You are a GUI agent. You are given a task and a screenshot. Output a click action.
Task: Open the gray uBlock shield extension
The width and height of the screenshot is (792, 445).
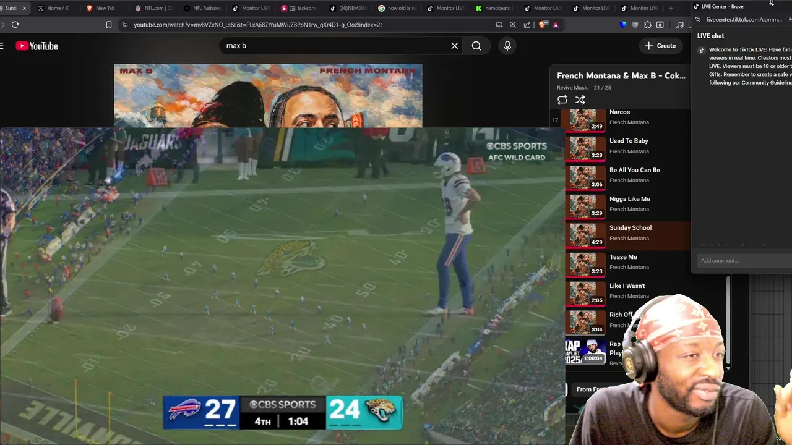(x=635, y=25)
